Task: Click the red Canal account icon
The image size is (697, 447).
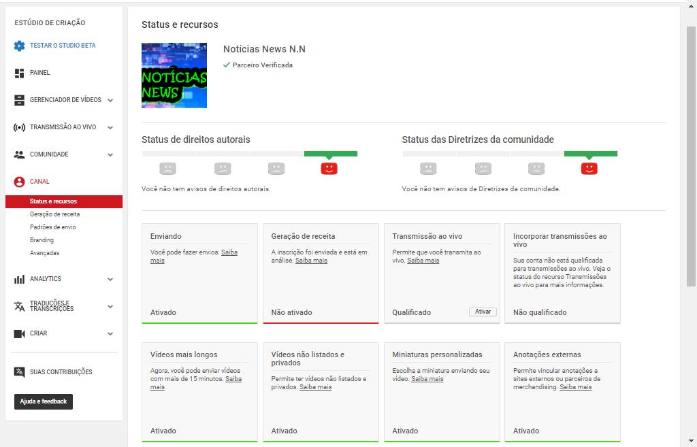Action: [x=19, y=182]
